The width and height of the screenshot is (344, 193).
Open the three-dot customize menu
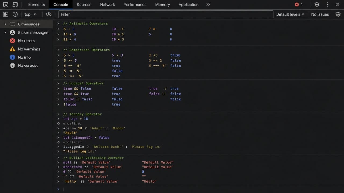327,5
